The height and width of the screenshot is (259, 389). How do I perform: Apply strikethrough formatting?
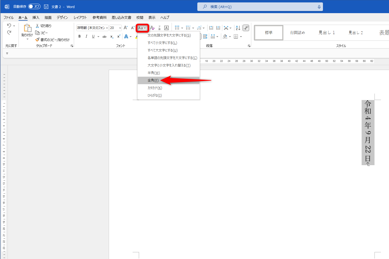point(104,36)
